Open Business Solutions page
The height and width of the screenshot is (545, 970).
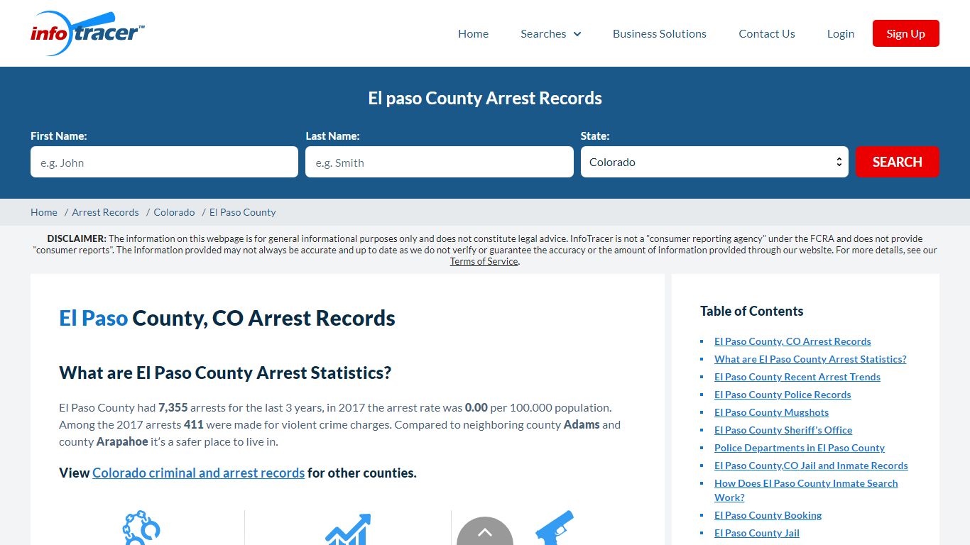[x=659, y=33]
